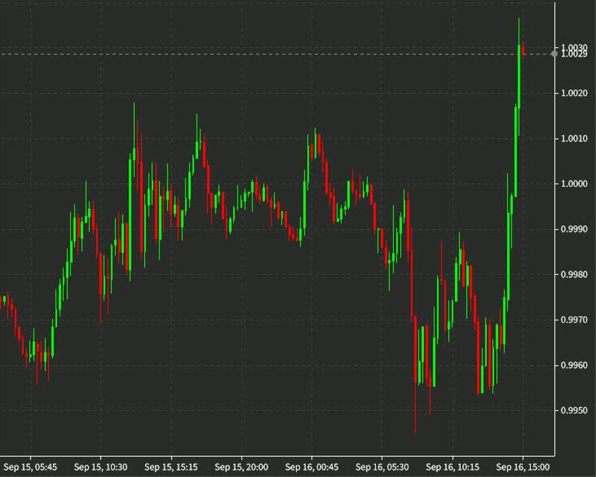This screenshot has width=596, height=477.
Task: Click the Sep 15, 10:30 time label
Action: tap(101, 467)
